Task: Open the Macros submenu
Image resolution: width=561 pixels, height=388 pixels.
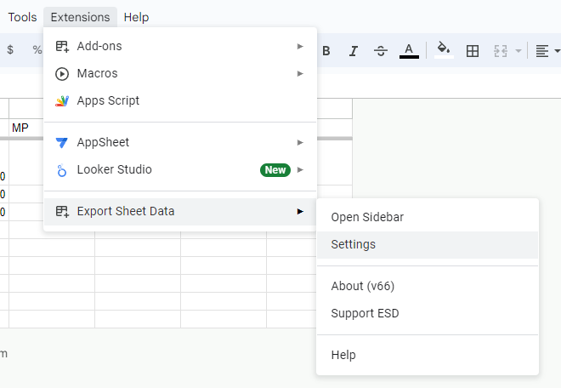Action: (180, 73)
